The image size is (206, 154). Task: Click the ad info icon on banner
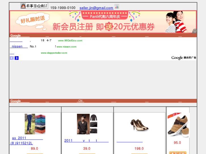tap(195, 31)
